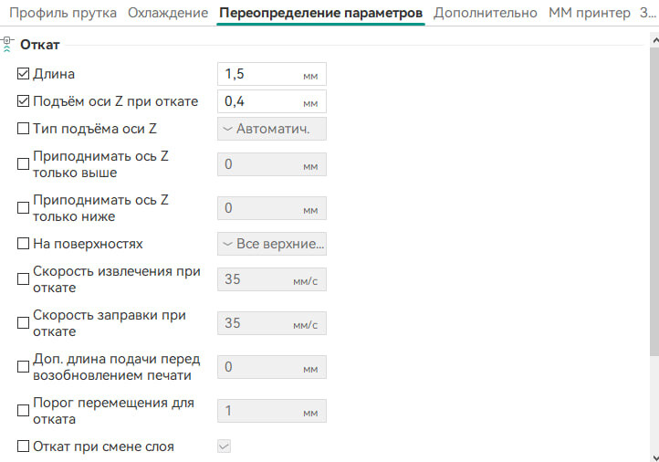659x462 pixels.
Task: Click the vertical scrollbar thumb
Action: [x=654, y=202]
